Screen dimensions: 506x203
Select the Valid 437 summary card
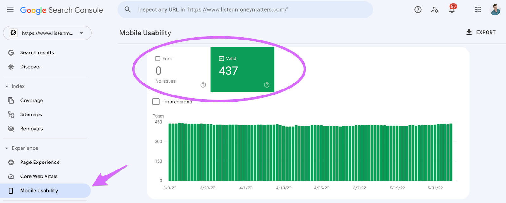242,70
